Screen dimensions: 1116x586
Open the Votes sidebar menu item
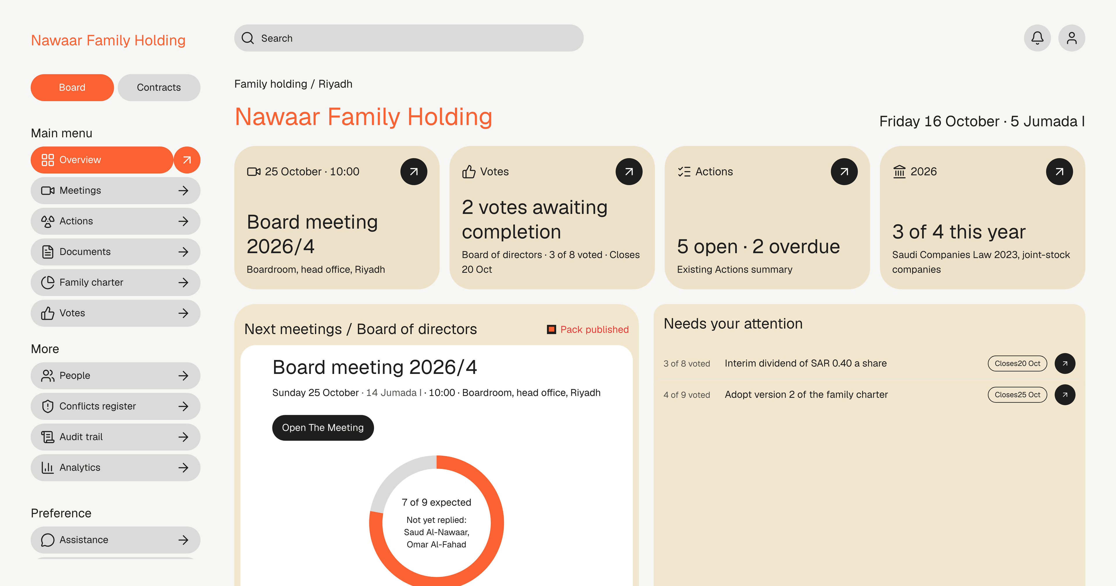[115, 313]
